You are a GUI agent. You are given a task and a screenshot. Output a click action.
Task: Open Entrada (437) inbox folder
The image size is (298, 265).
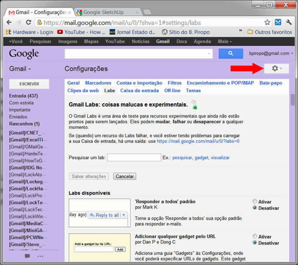click(23, 96)
